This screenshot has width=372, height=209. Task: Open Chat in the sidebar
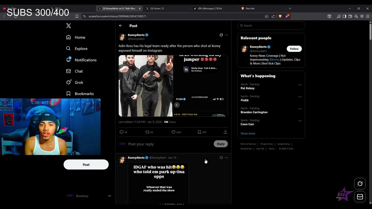coord(74,71)
